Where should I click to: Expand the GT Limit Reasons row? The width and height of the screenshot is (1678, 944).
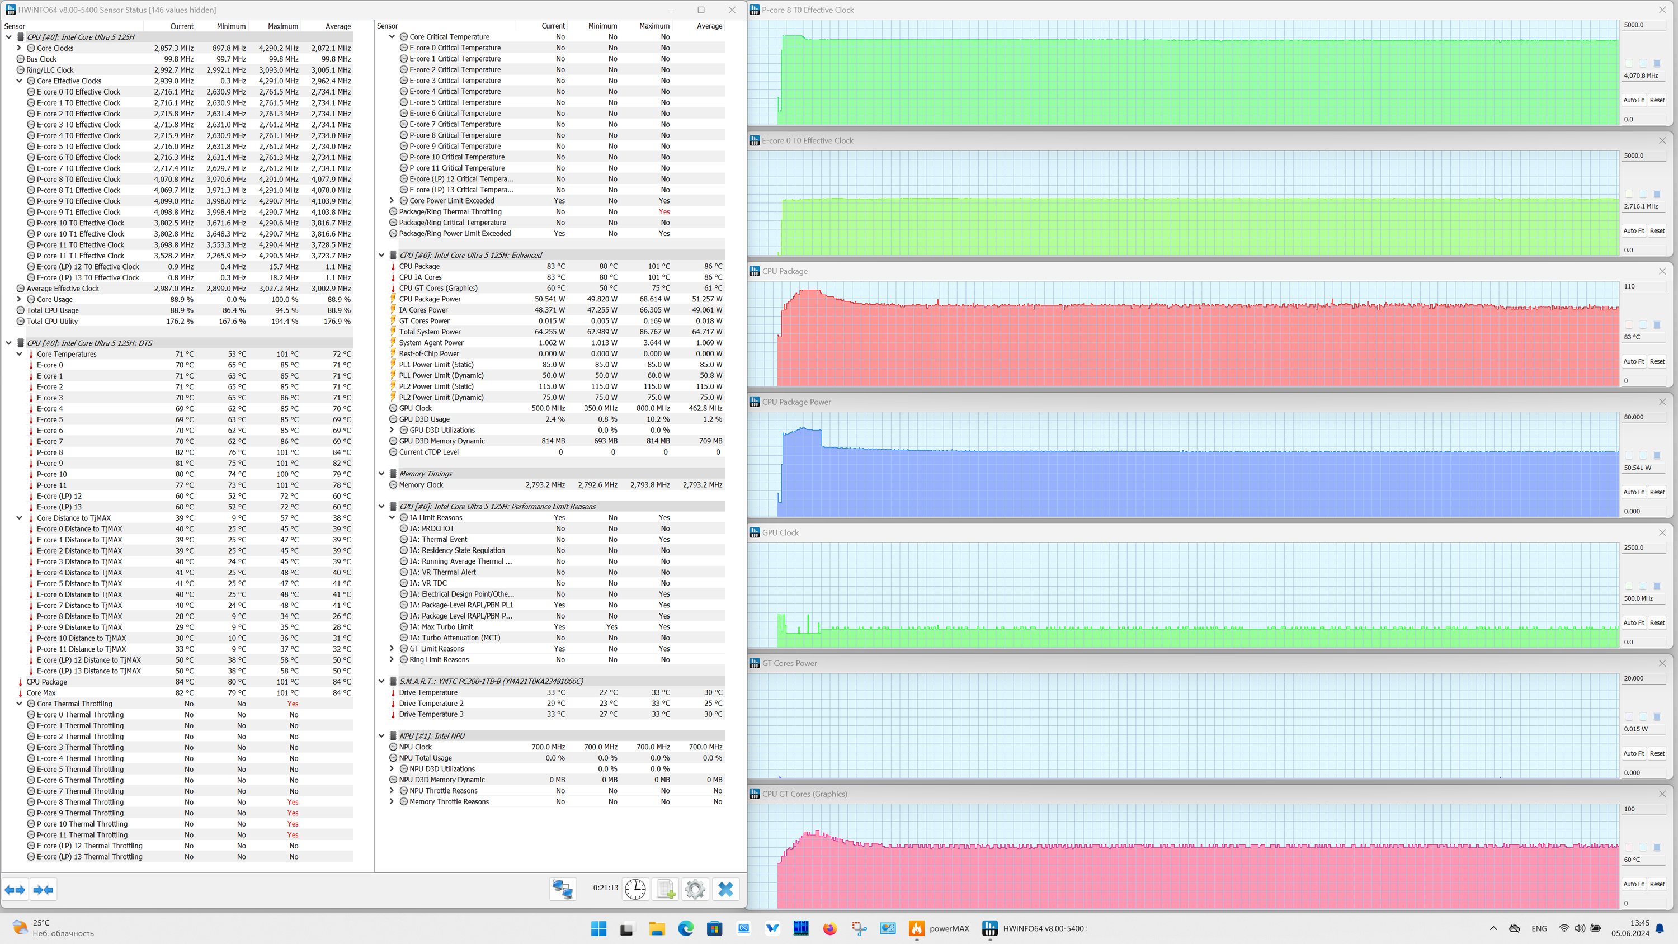[x=392, y=649]
